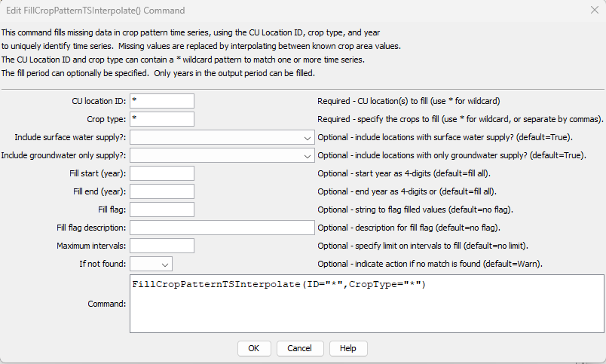Close the FillCropPatternTSInterpolate dialog window

(595, 10)
